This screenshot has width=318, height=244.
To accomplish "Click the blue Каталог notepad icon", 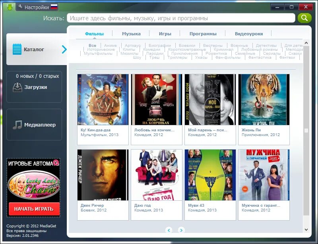I will coord(17,49).
